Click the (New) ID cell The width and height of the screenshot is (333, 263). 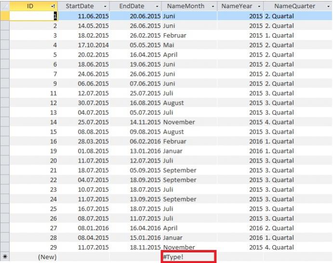click(34, 257)
